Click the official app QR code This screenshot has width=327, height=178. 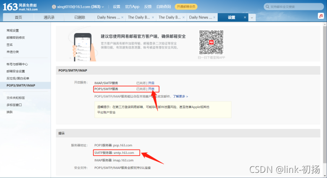click(211, 42)
